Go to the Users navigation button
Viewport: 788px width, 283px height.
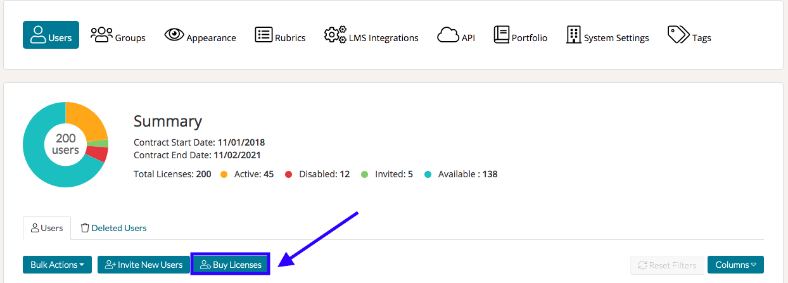(51, 35)
